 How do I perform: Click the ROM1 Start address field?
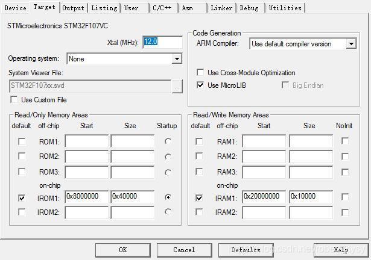pos(87,141)
